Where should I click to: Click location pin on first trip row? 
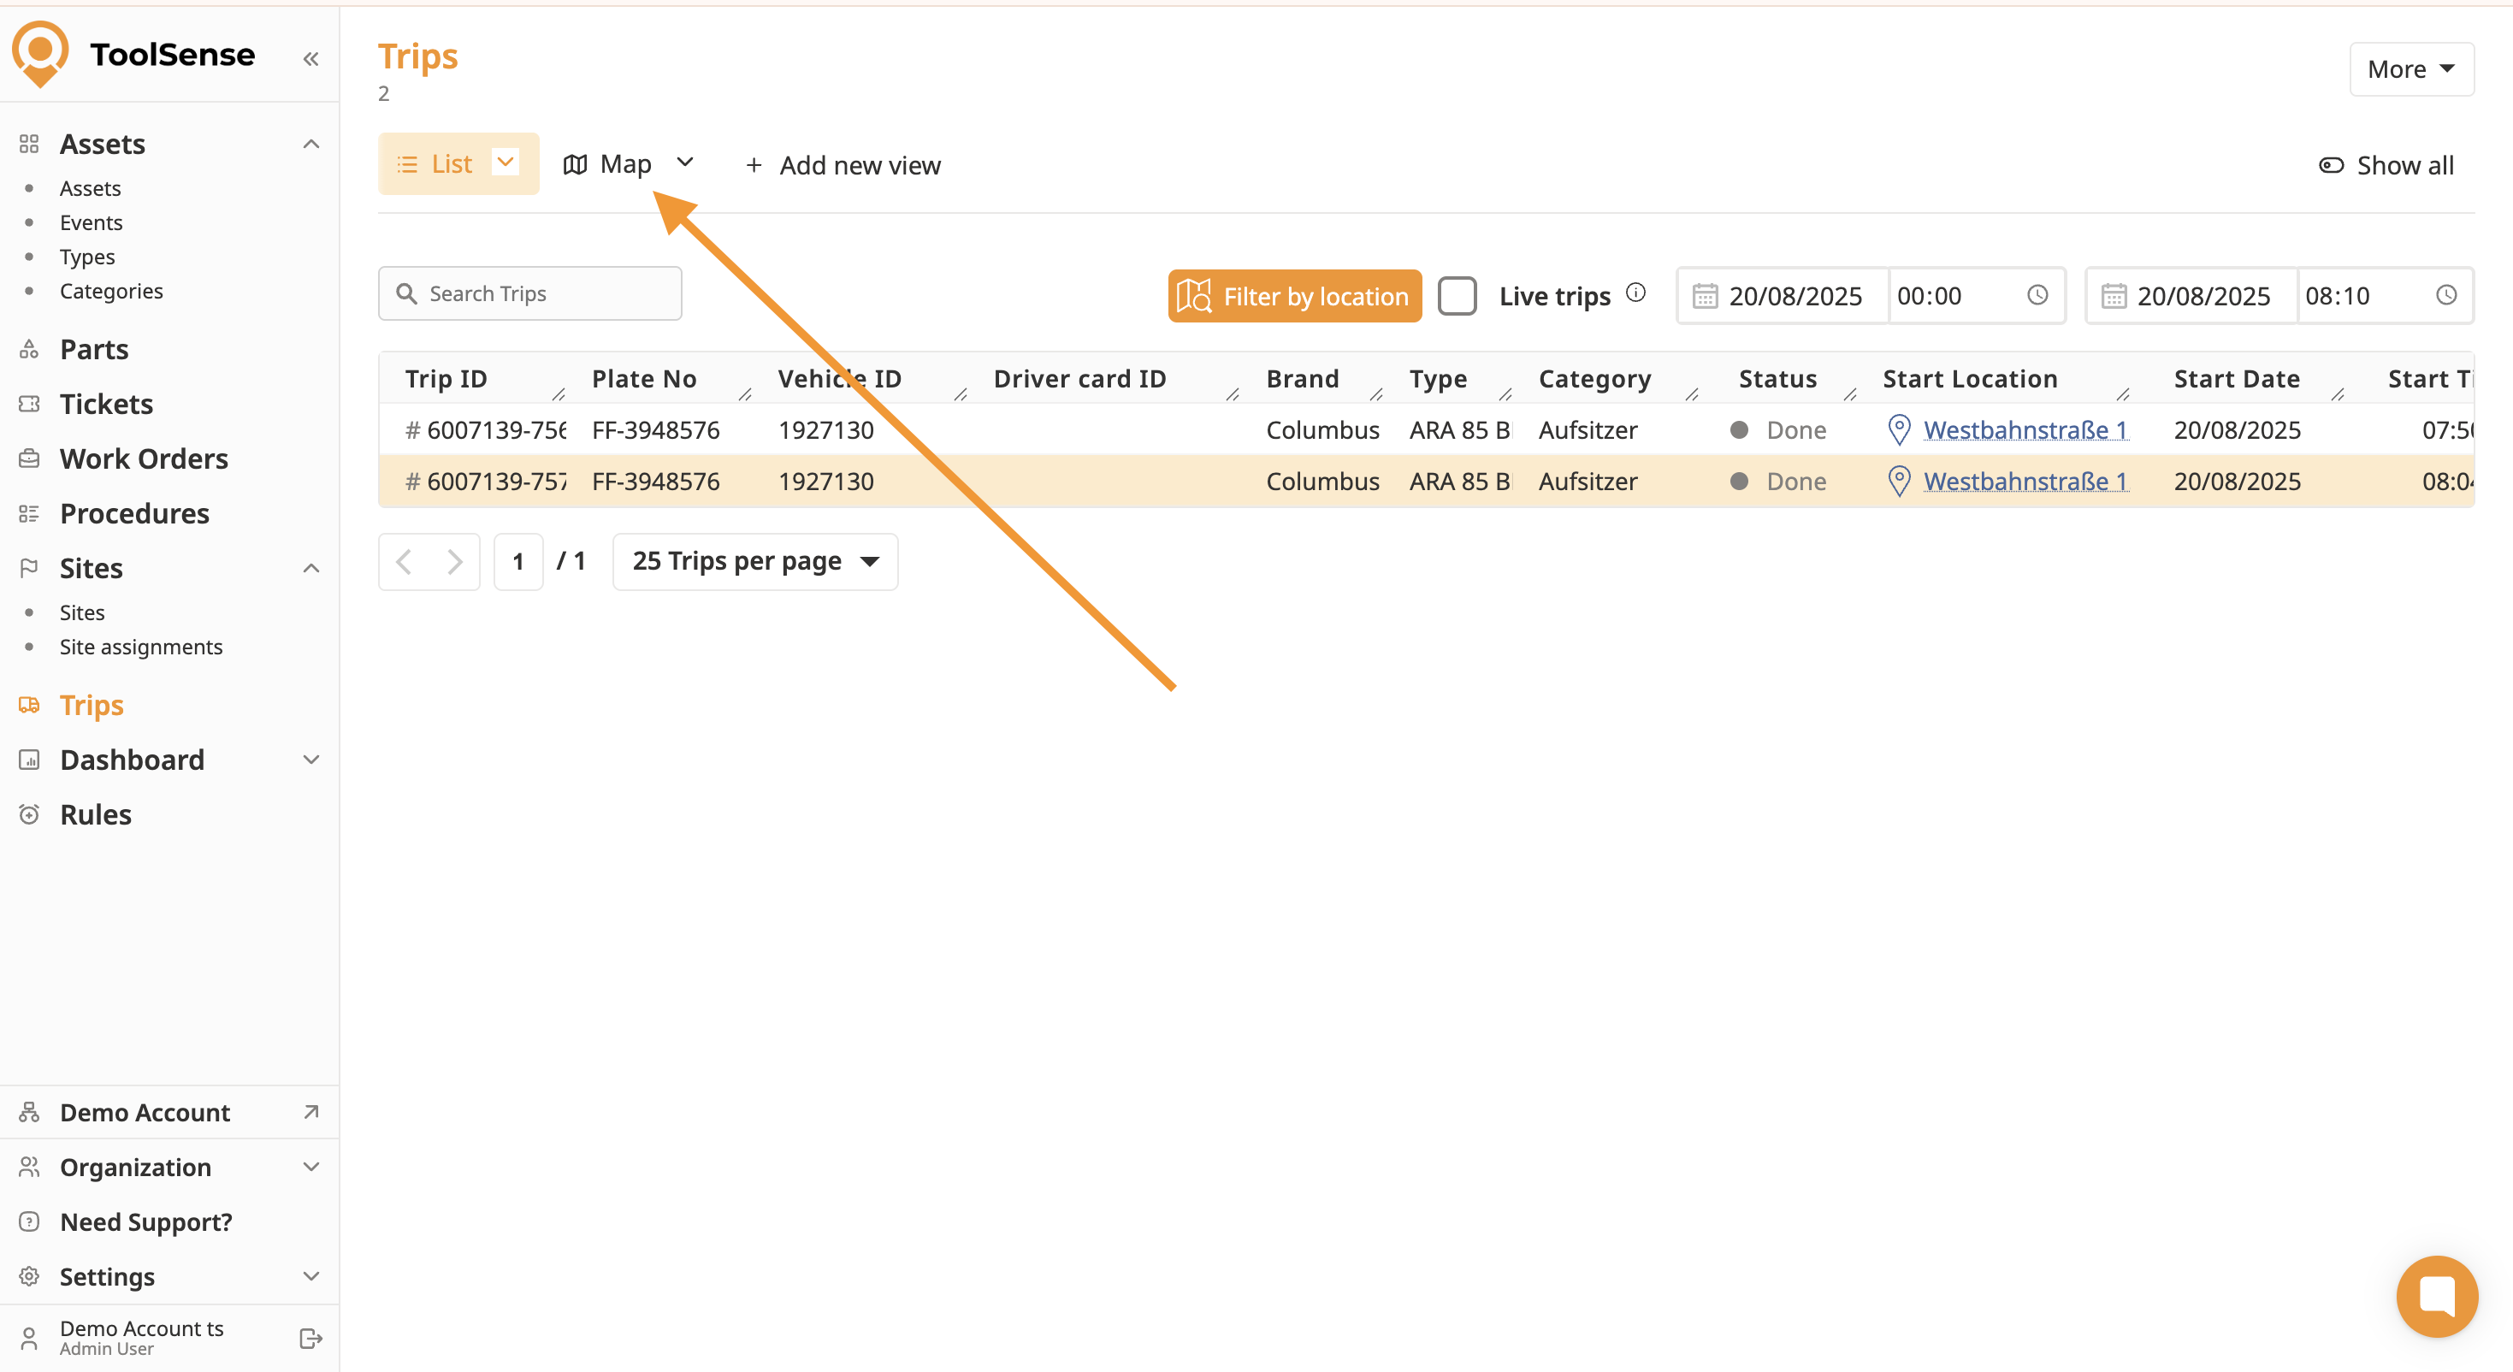1898,429
